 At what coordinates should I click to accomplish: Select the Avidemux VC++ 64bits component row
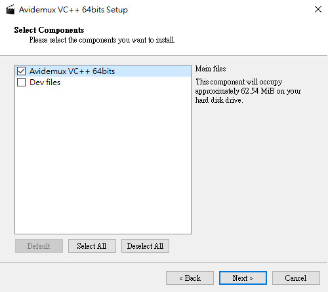pos(103,71)
